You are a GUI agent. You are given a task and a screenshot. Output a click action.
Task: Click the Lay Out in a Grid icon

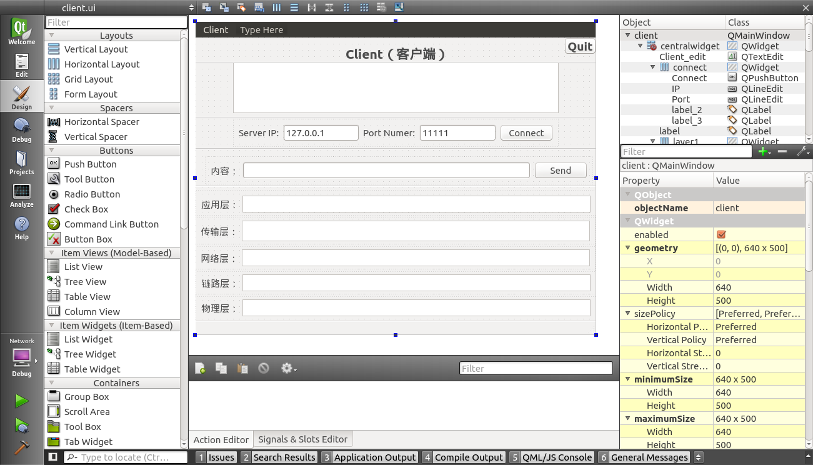pyautogui.click(x=363, y=7)
